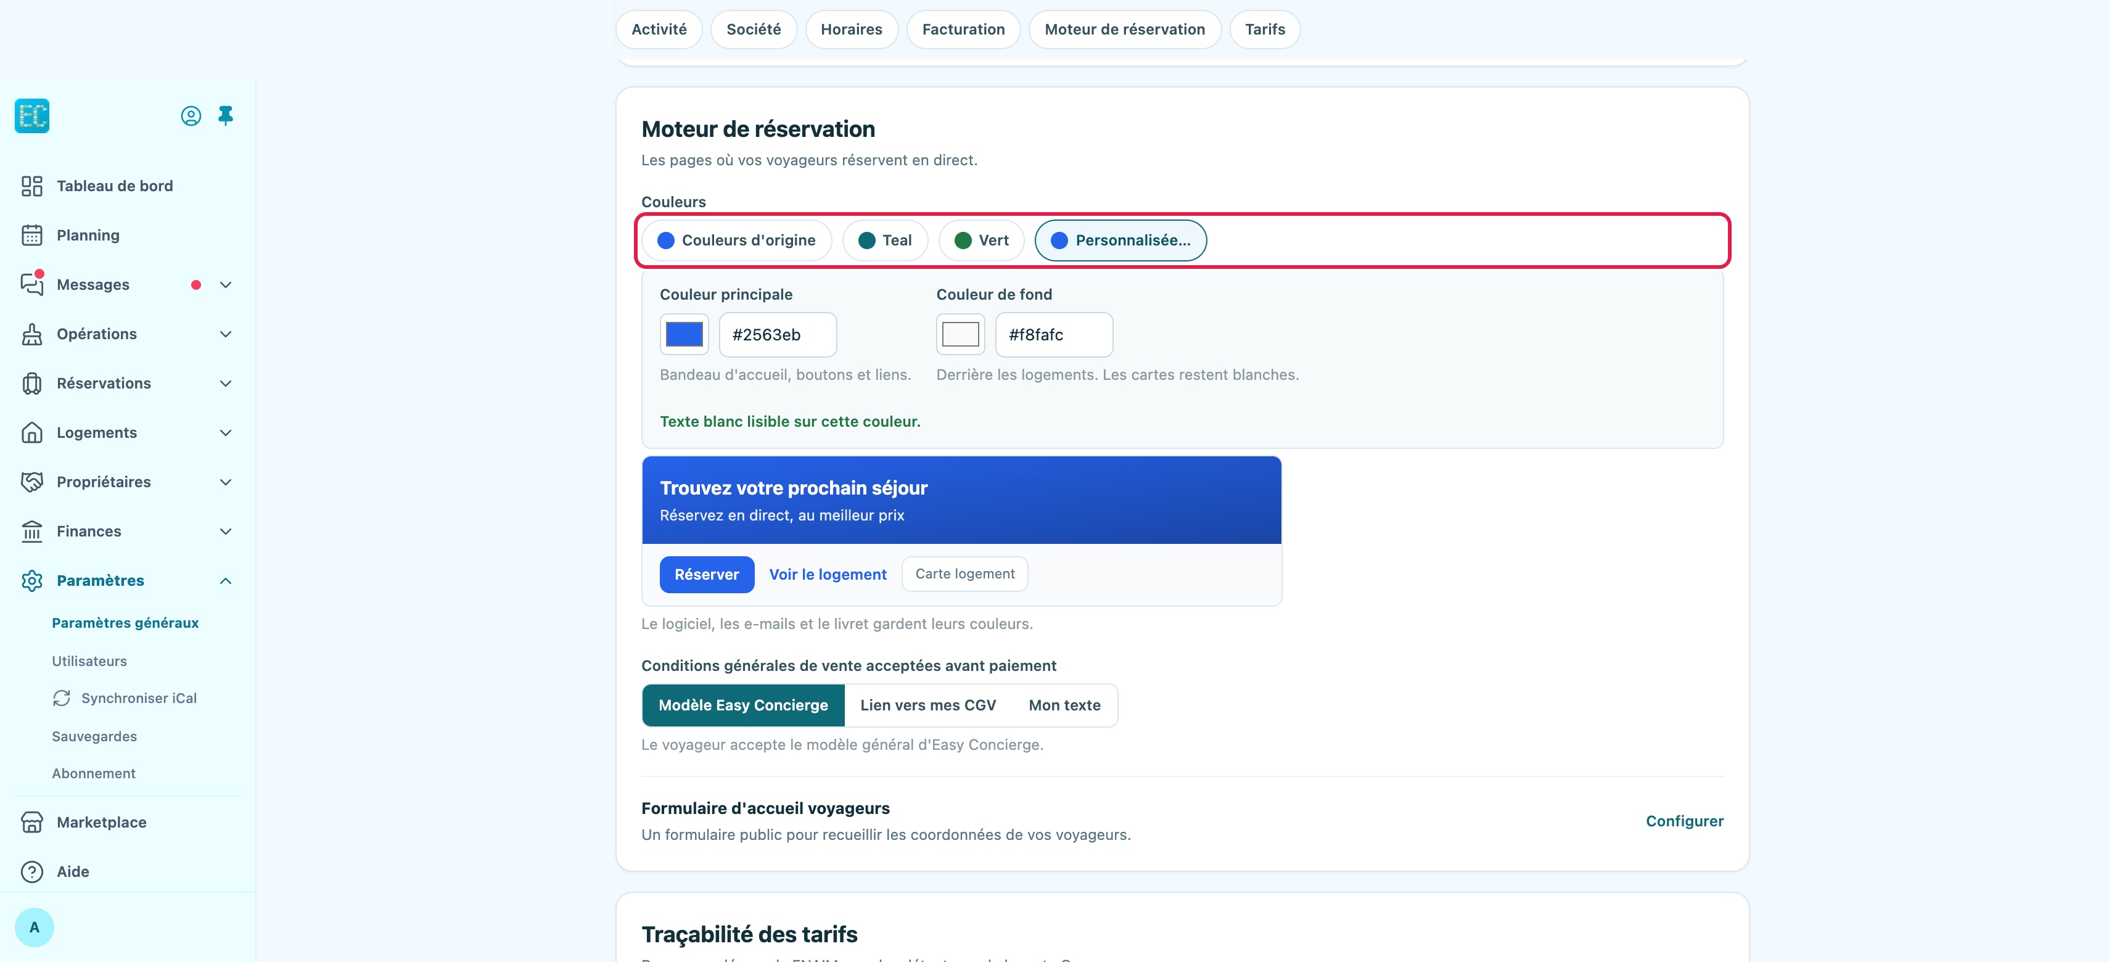Click the Aide question mark icon

[32, 871]
